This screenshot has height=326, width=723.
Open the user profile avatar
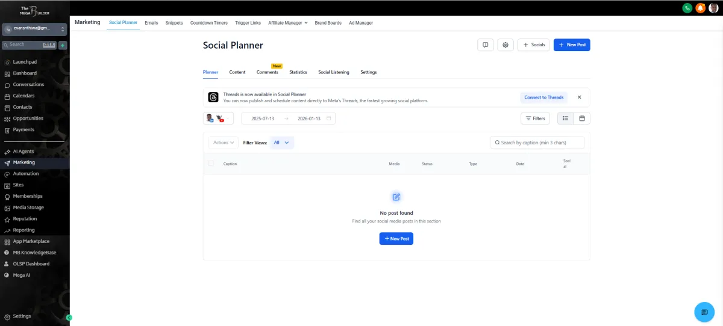(714, 8)
